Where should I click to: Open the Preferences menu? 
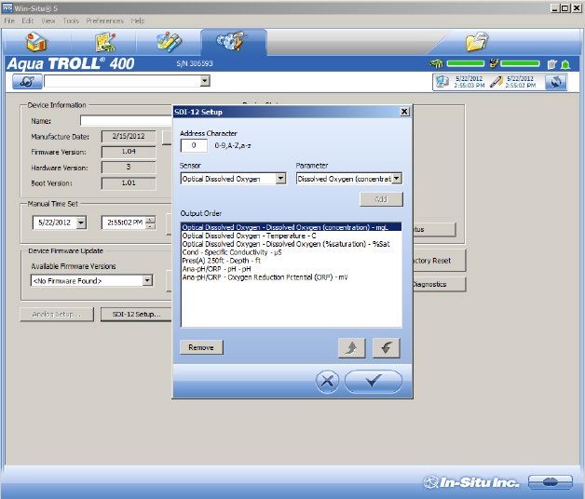(105, 20)
